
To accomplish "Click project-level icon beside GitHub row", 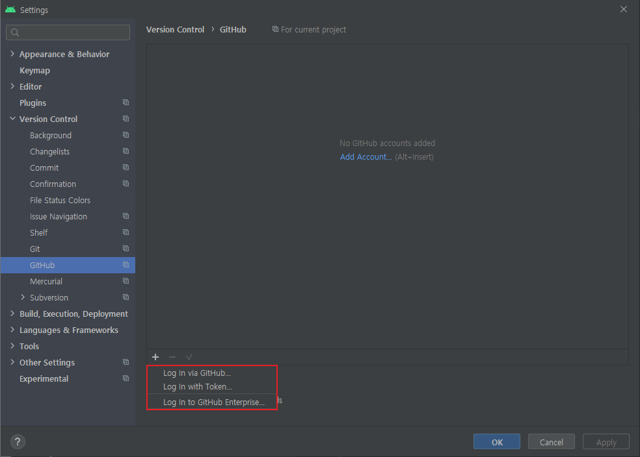I will pyautogui.click(x=126, y=265).
